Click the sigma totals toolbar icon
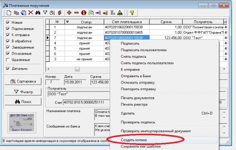The image size is (236, 150). click(113, 12)
